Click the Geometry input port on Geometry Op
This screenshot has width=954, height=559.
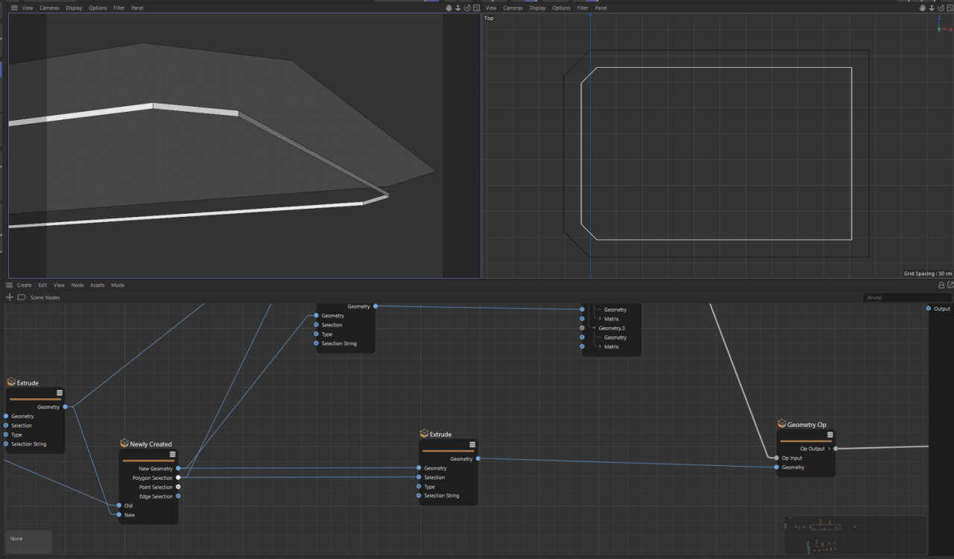click(x=776, y=467)
